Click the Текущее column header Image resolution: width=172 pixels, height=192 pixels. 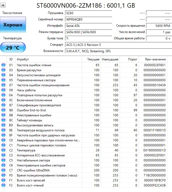[91, 59]
